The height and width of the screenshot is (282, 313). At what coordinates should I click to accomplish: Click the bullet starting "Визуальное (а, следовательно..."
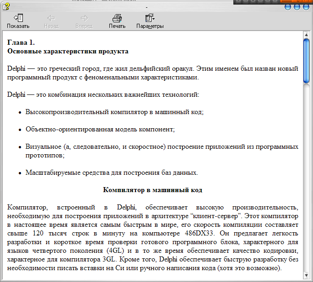pos(162,151)
